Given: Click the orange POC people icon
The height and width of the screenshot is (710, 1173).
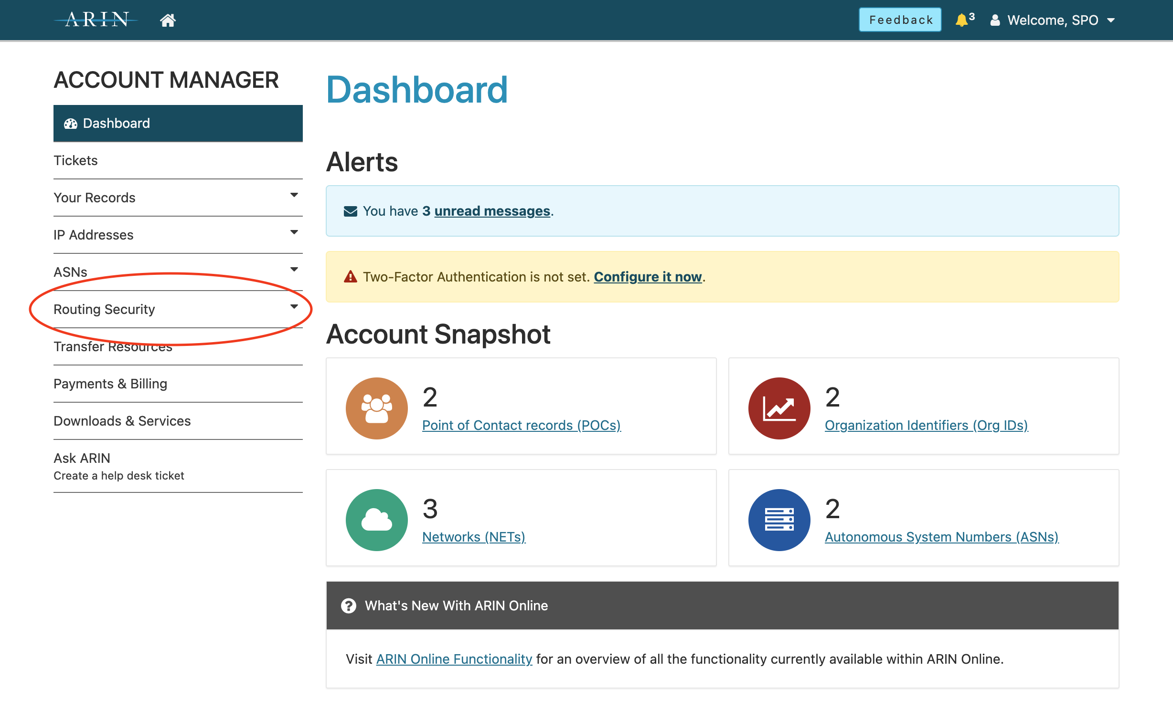Looking at the screenshot, I should pyautogui.click(x=377, y=408).
